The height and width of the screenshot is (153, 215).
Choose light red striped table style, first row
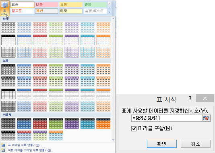pyautogui.click(x=40, y=28)
